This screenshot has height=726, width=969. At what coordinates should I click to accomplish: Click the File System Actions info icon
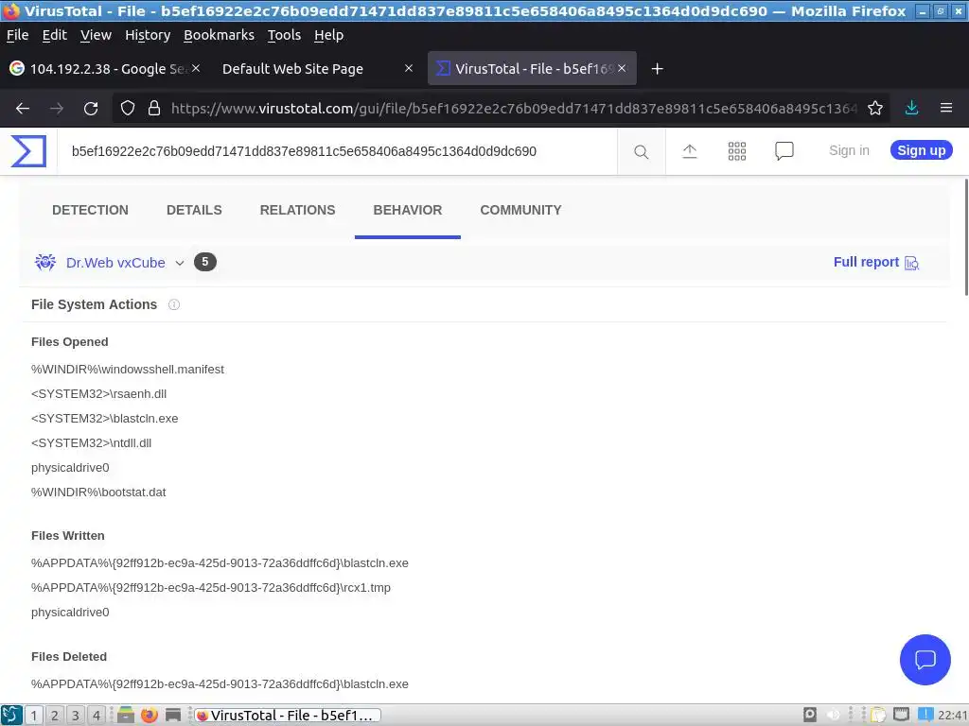pyautogui.click(x=174, y=304)
